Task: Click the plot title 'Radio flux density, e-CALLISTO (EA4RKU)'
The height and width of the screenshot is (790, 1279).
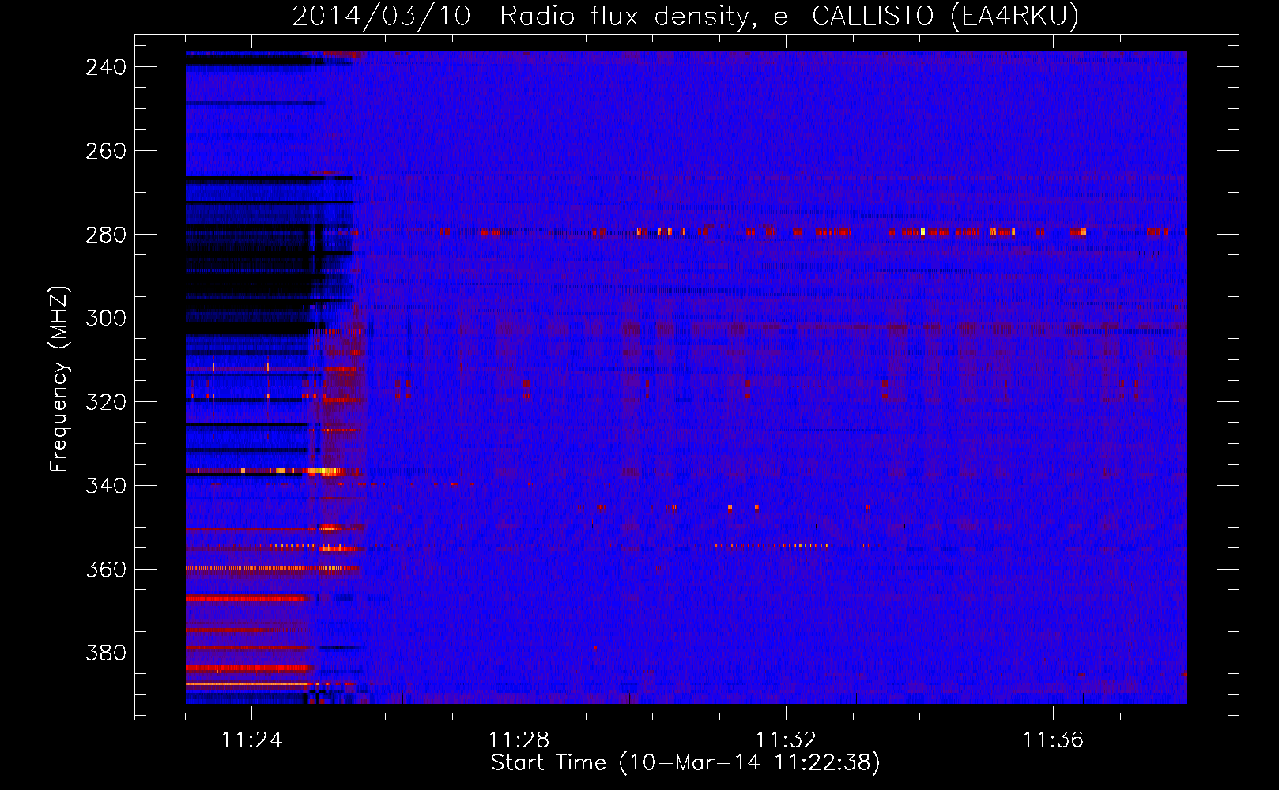Action: [x=789, y=17]
